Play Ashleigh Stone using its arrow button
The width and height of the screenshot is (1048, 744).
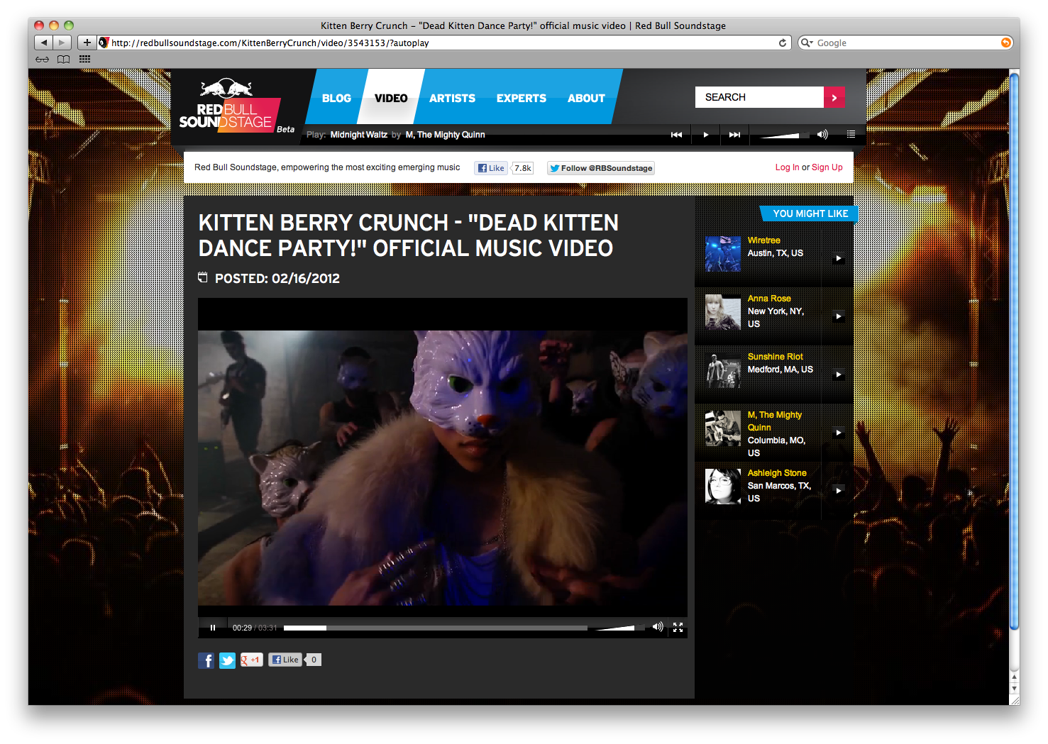tap(839, 490)
